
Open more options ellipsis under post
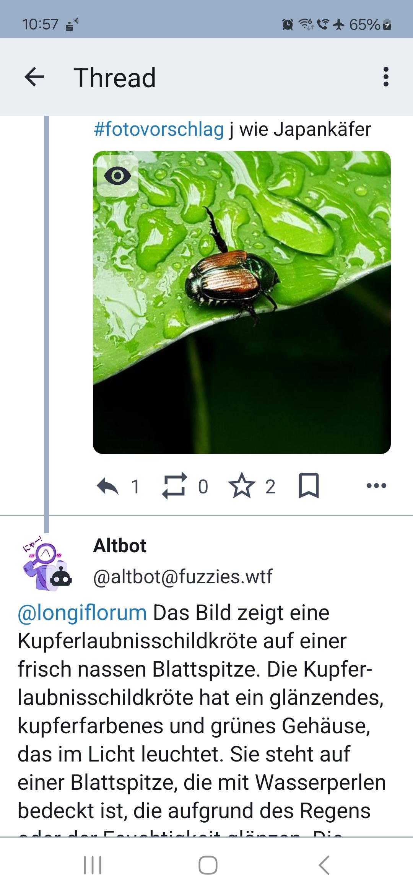click(x=376, y=486)
